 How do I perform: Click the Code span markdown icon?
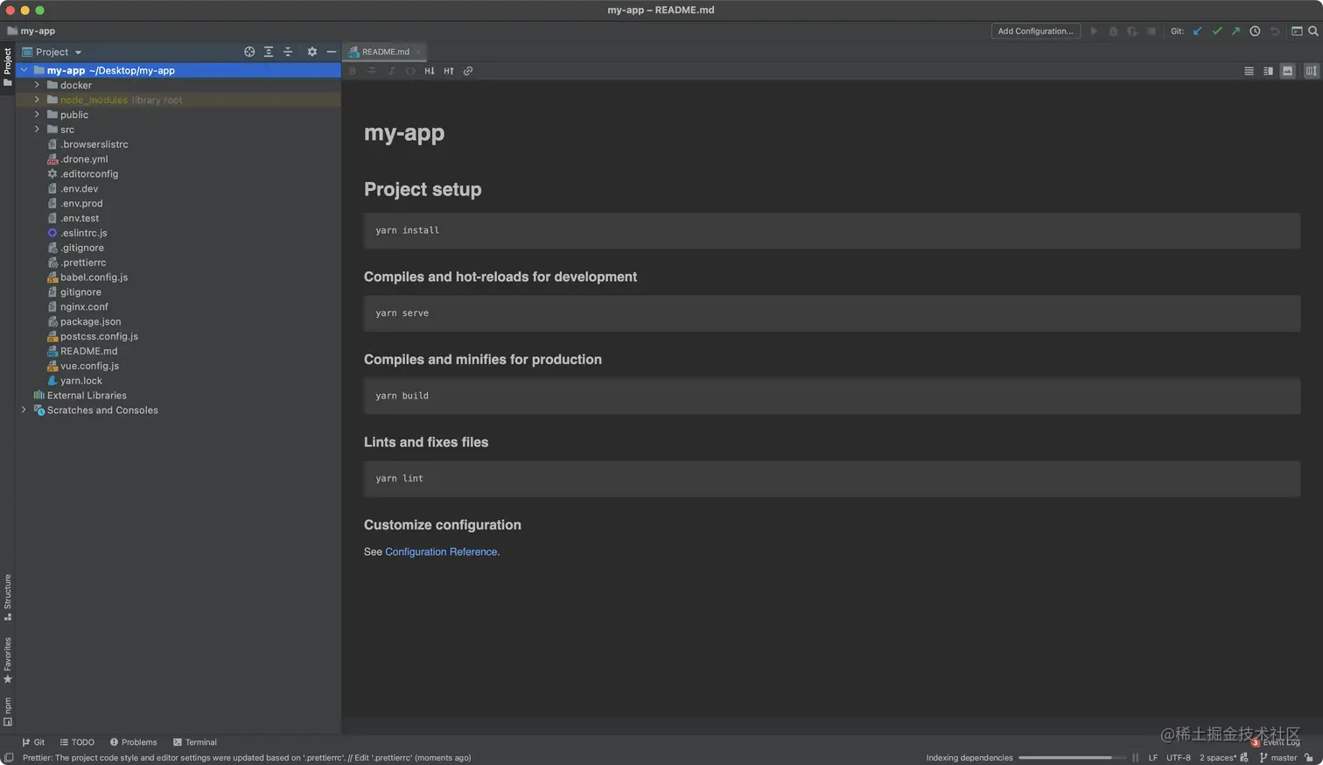(410, 71)
